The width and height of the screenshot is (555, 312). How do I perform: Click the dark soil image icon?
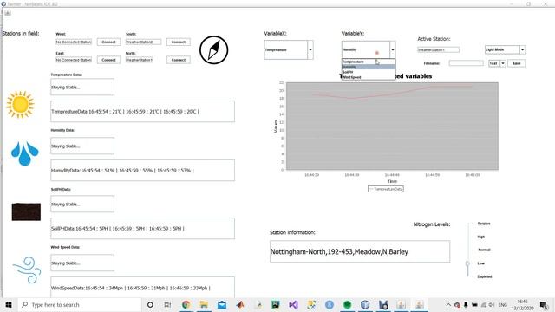pyautogui.click(x=26, y=211)
